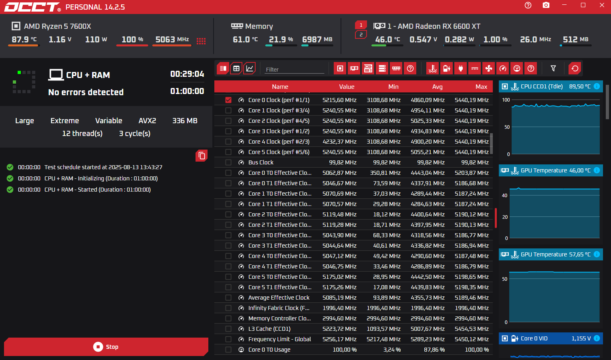Screen dimensions: 611x360
Task: Toggle the fan sensor type filter
Action: (x=489, y=68)
